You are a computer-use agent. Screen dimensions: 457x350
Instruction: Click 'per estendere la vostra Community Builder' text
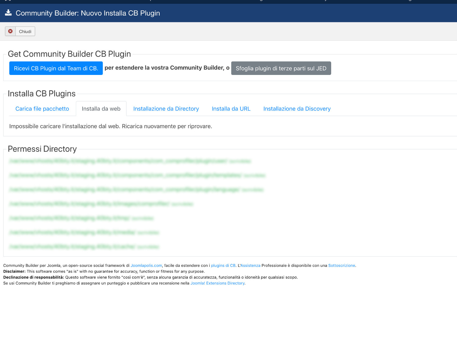coord(167,68)
